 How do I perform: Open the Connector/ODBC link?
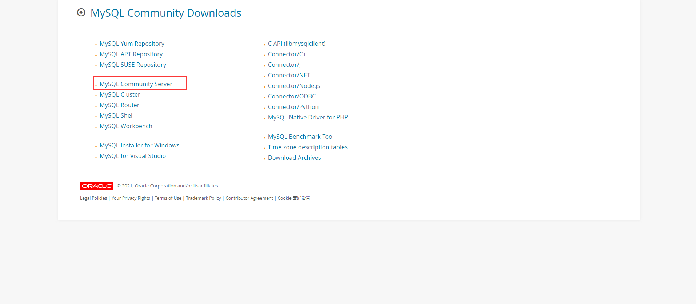[292, 96]
